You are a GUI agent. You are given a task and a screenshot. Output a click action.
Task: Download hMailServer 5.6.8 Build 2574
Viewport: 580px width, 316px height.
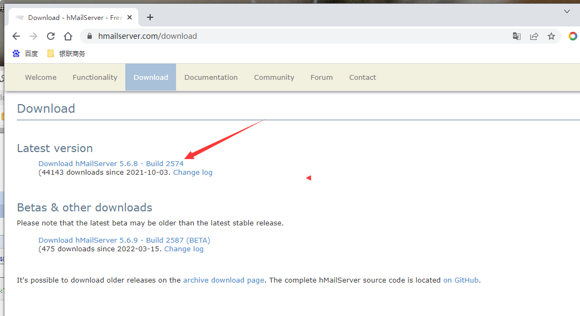point(111,163)
